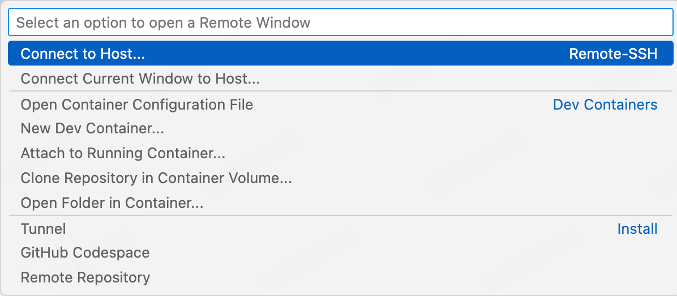Click the Install link beside Tunnel
Screen dimensions: 677x296
[637, 229]
